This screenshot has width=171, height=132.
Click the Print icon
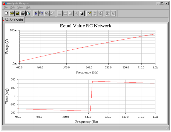(x=23, y=13)
